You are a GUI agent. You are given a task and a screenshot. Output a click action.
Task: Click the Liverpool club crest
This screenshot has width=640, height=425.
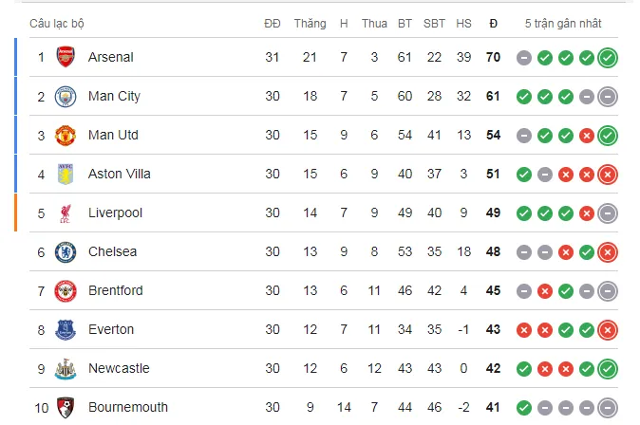click(66, 212)
